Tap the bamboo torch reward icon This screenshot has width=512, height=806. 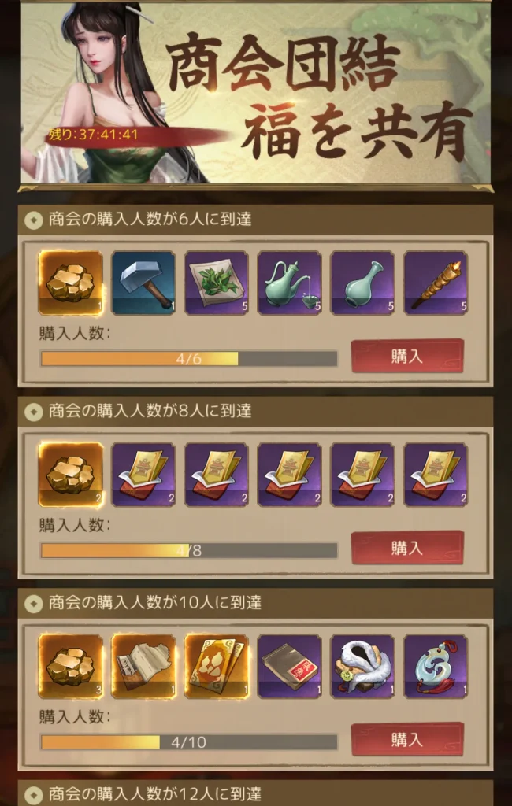pyautogui.click(x=436, y=283)
